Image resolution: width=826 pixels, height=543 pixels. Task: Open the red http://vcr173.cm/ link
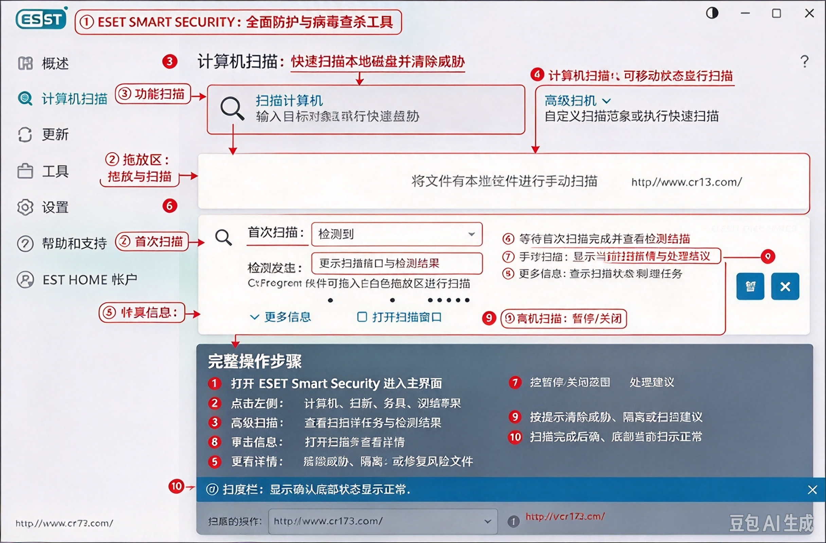(565, 516)
